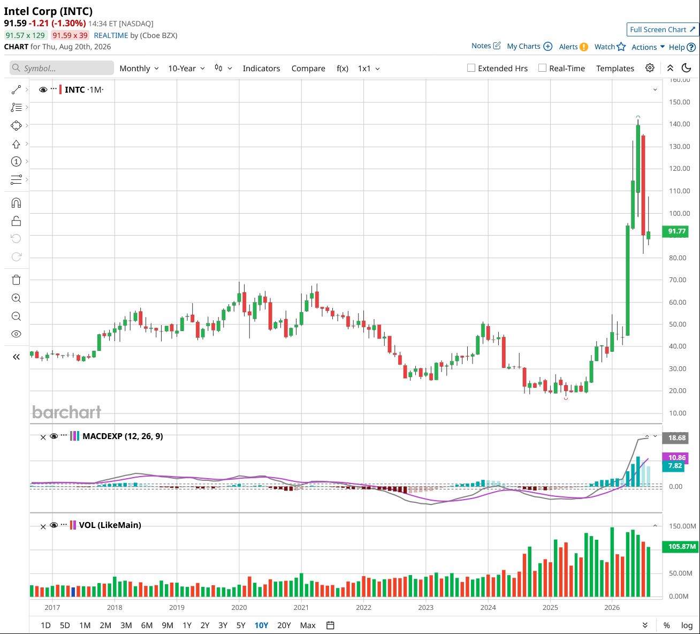Remove the VOL indicator pane
This screenshot has width=700, height=634.
point(43,526)
